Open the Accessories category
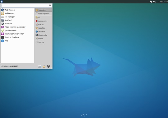 pyautogui.click(x=44, y=21)
